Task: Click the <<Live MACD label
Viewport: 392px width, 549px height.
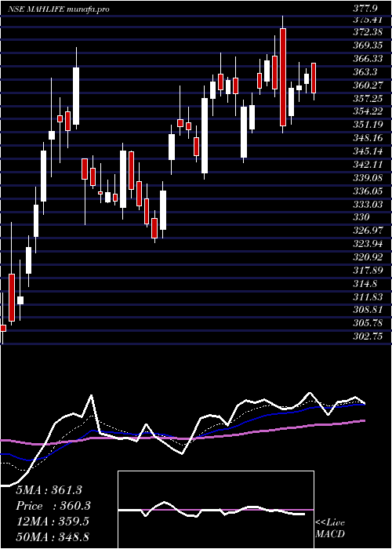Action: pyautogui.click(x=330, y=529)
